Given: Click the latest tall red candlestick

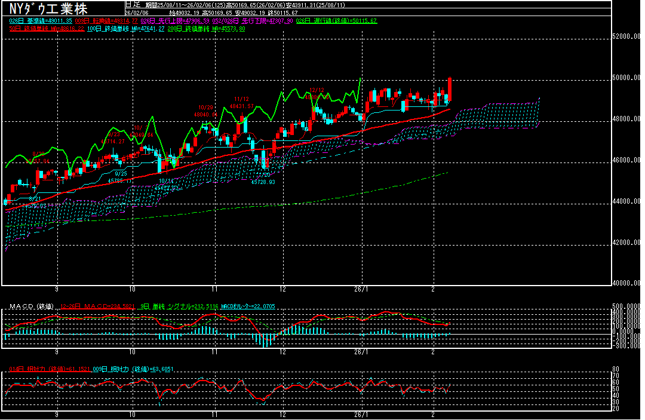Looking at the screenshot, I should [449, 90].
